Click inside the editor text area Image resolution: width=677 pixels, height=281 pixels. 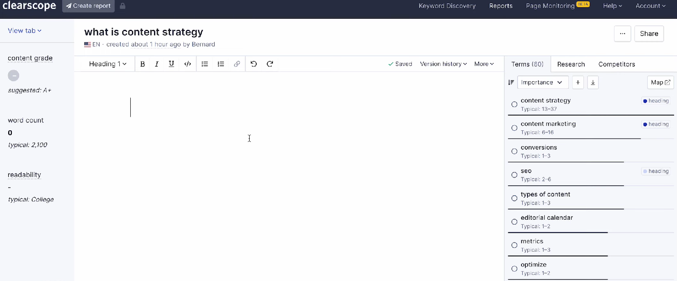tap(289, 176)
